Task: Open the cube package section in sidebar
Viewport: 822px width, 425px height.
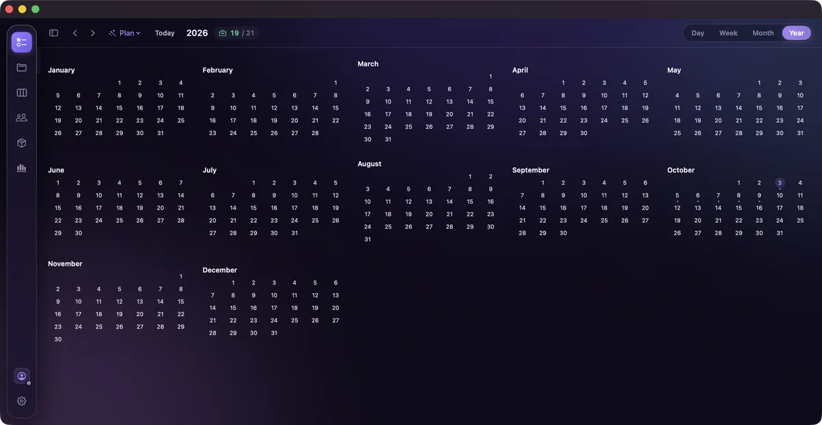Action: tap(21, 143)
